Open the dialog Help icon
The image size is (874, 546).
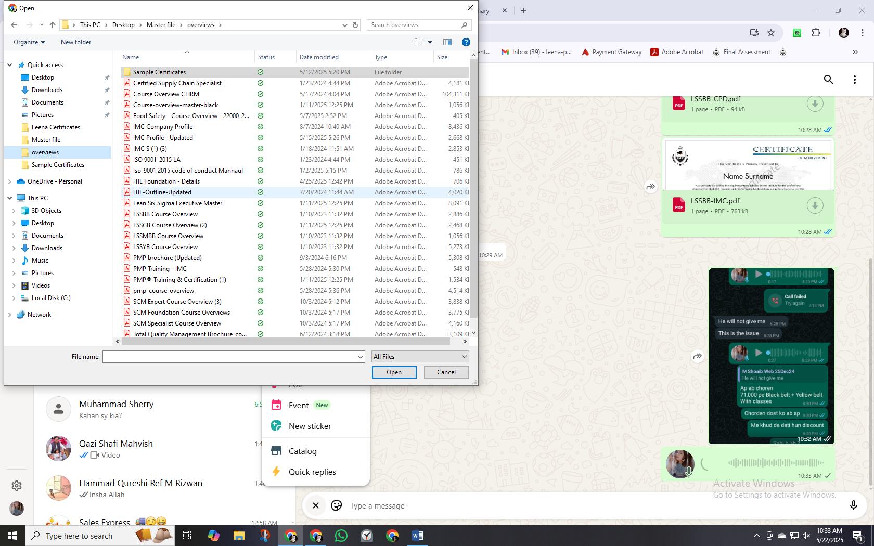tap(466, 42)
